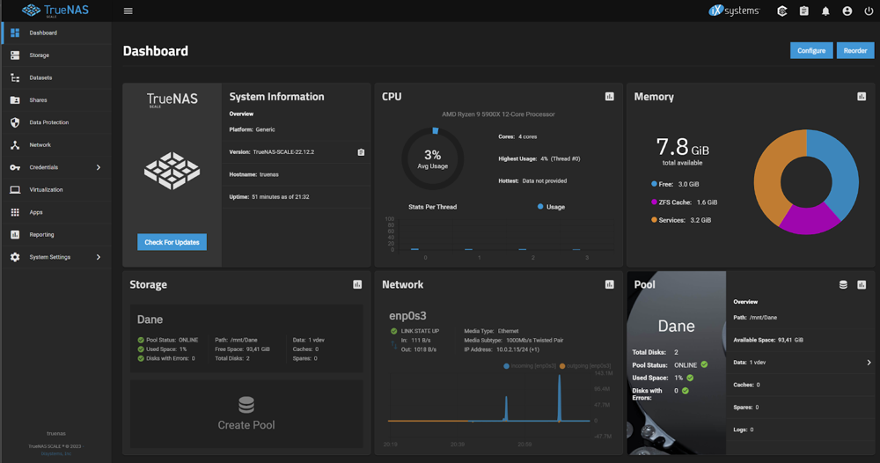Viewport: 880px width, 463px height.
Task: Go to the Dashboard menu item
Action: pos(56,33)
